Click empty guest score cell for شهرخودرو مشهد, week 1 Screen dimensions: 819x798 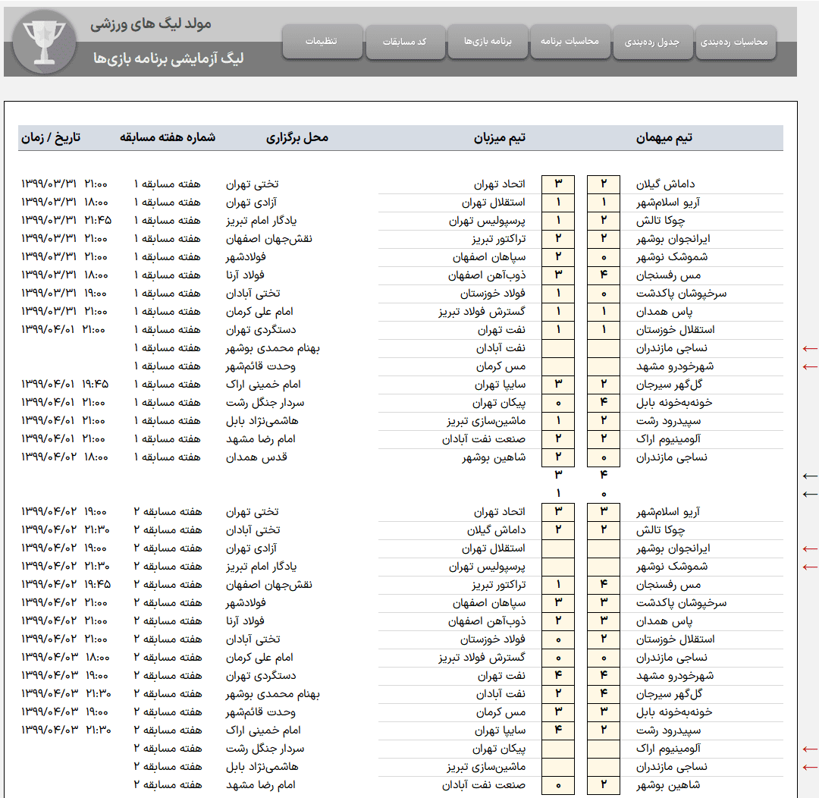[x=604, y=366]
